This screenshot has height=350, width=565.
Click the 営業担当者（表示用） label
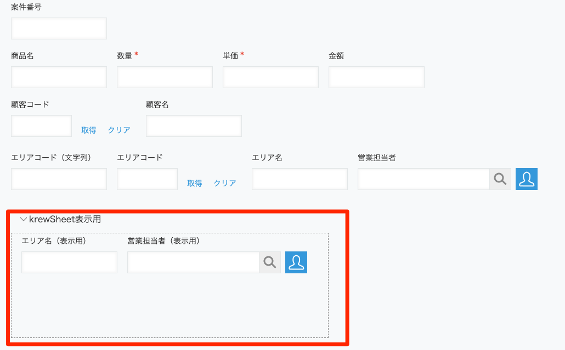pos(163,240)
